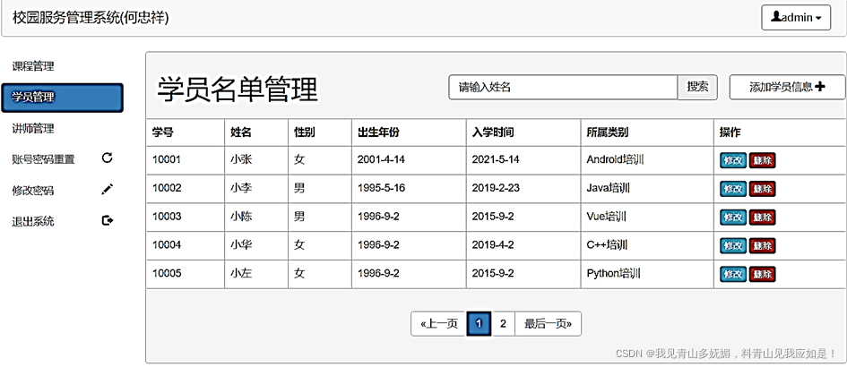
Task: Edit student 10003 with 修改
Action: click(733, 217)
